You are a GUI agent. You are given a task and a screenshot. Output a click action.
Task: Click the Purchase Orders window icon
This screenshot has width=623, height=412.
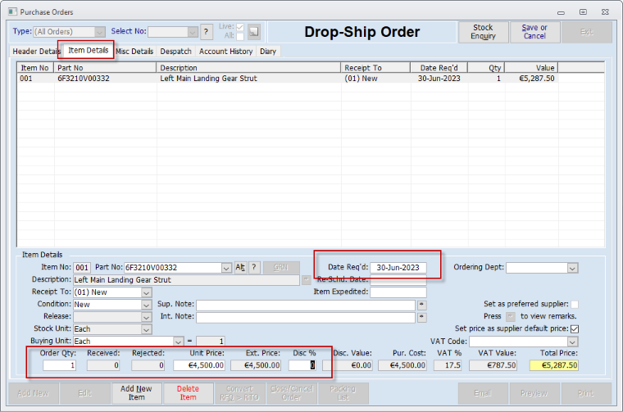(x=13, y=11)
